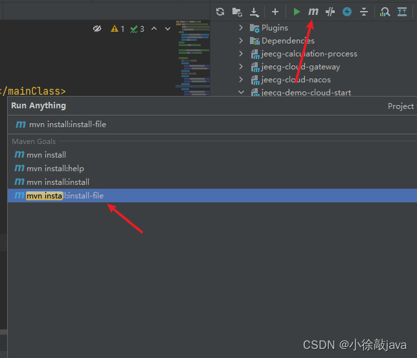
Task: Open the Project dropdown in Run Anything
Action: [x=402, y=106]
